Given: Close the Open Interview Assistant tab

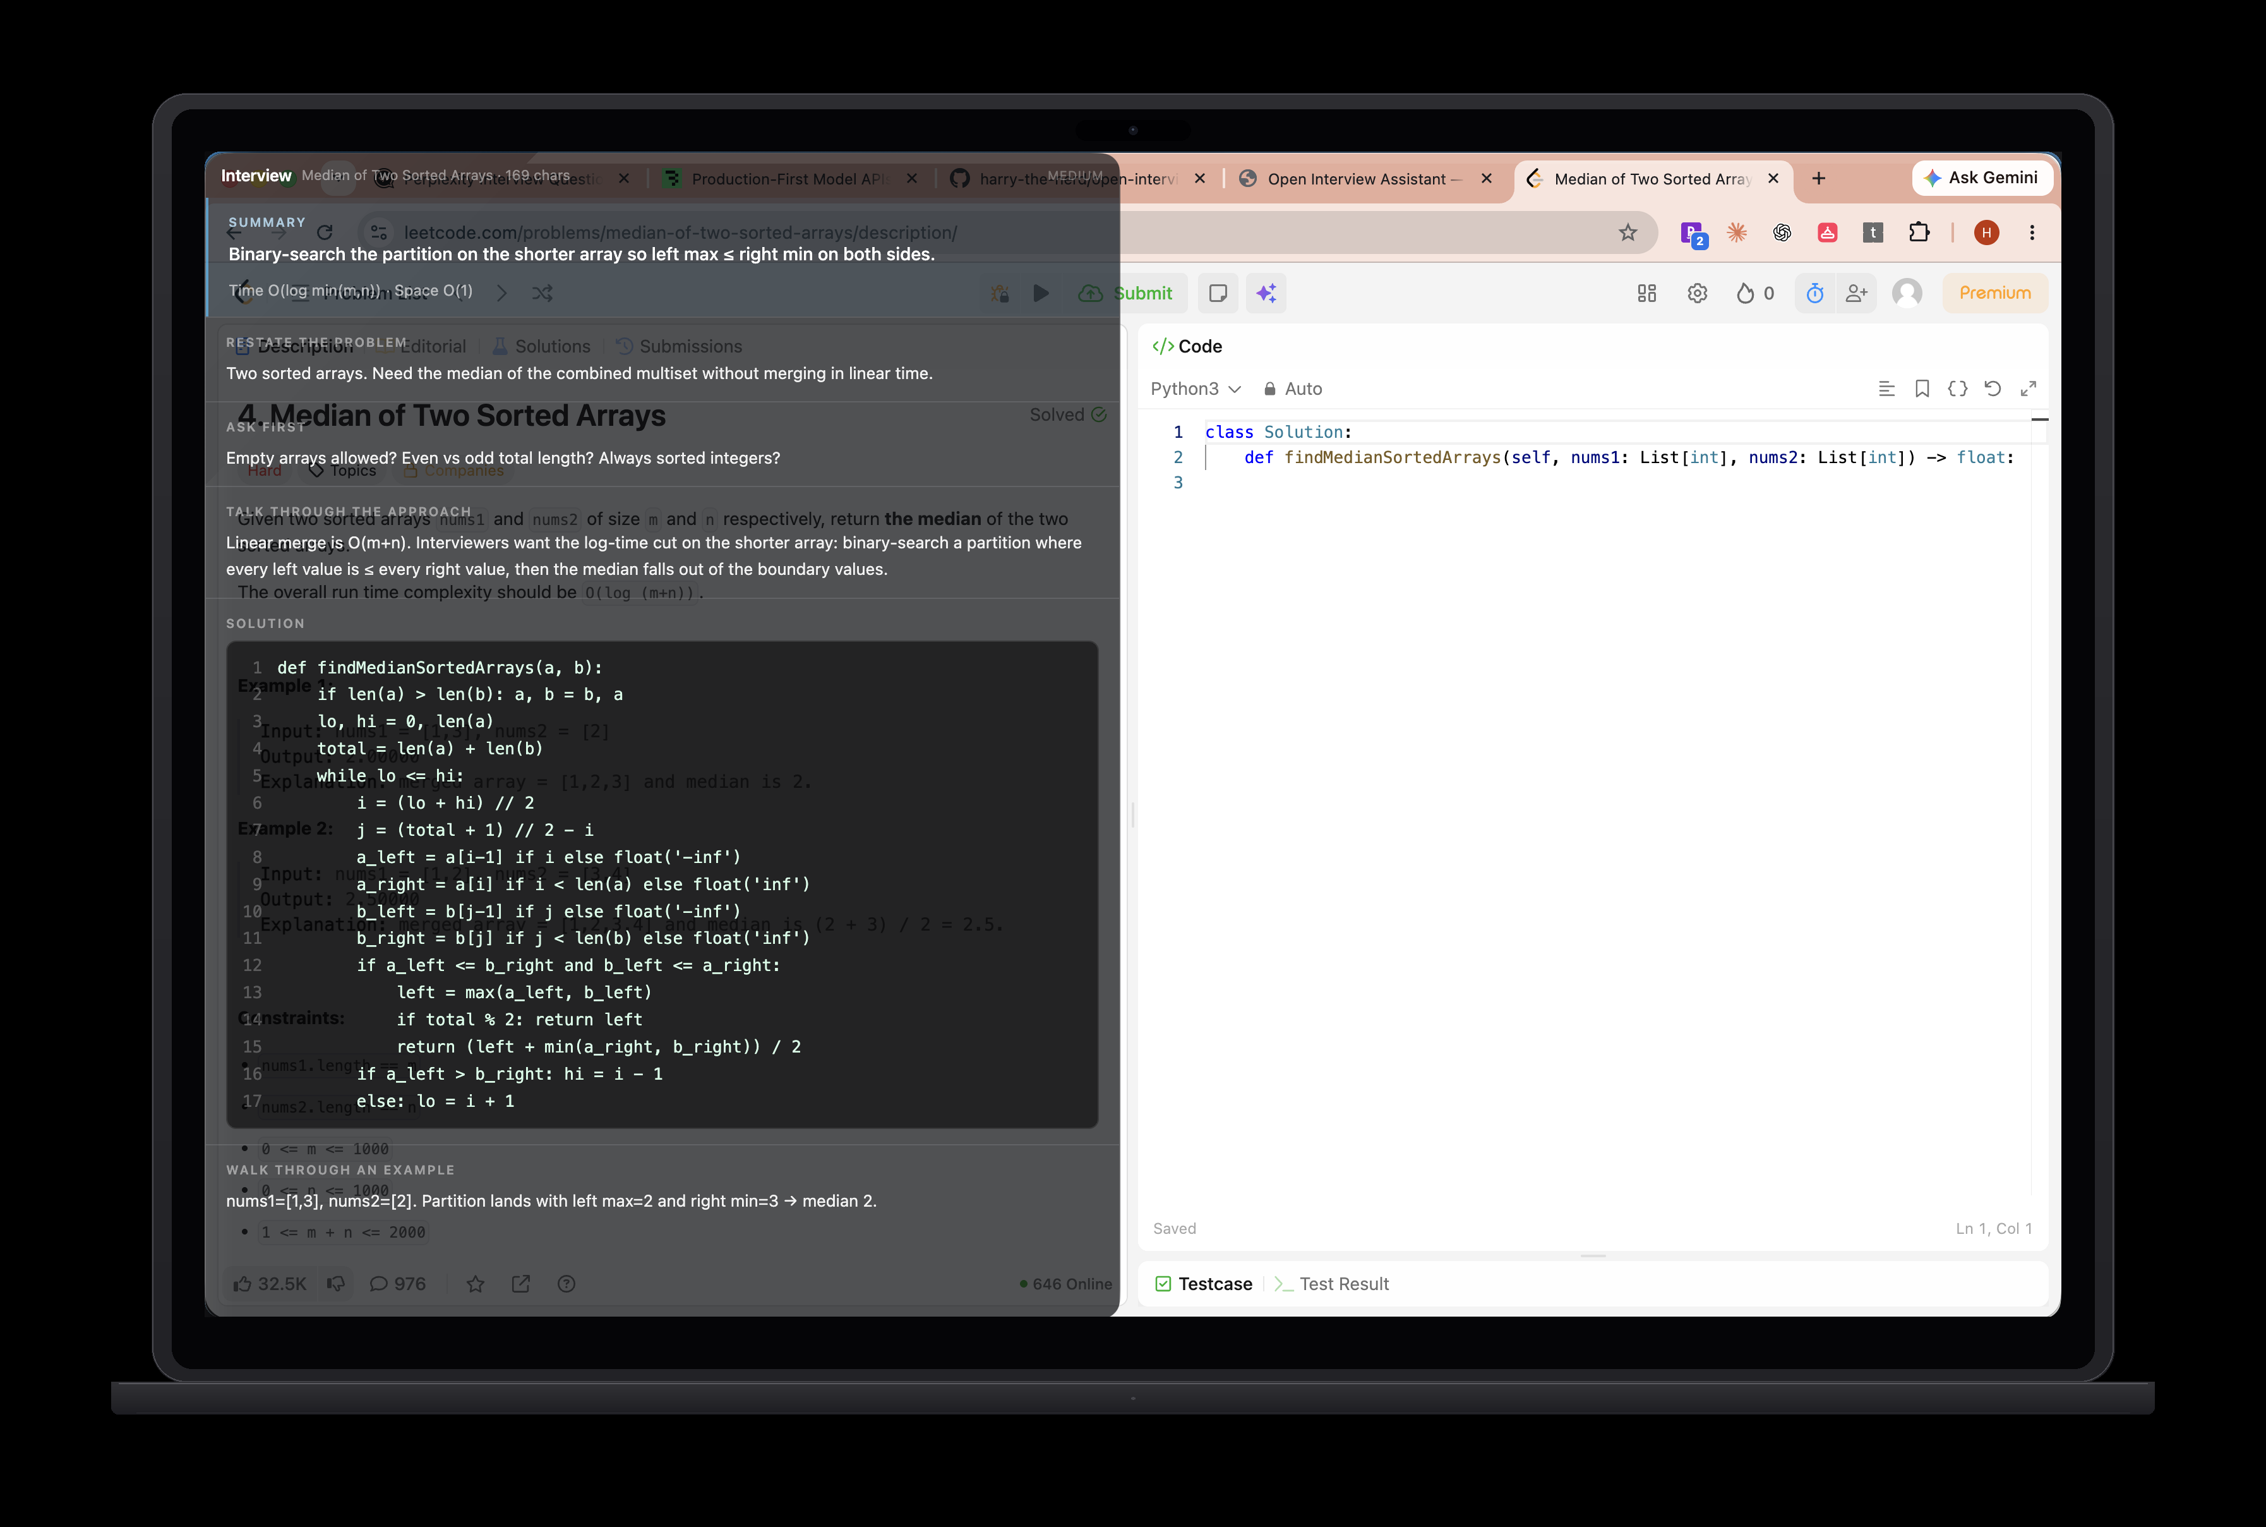Looking at the screenshot, I should point(1486,179).
